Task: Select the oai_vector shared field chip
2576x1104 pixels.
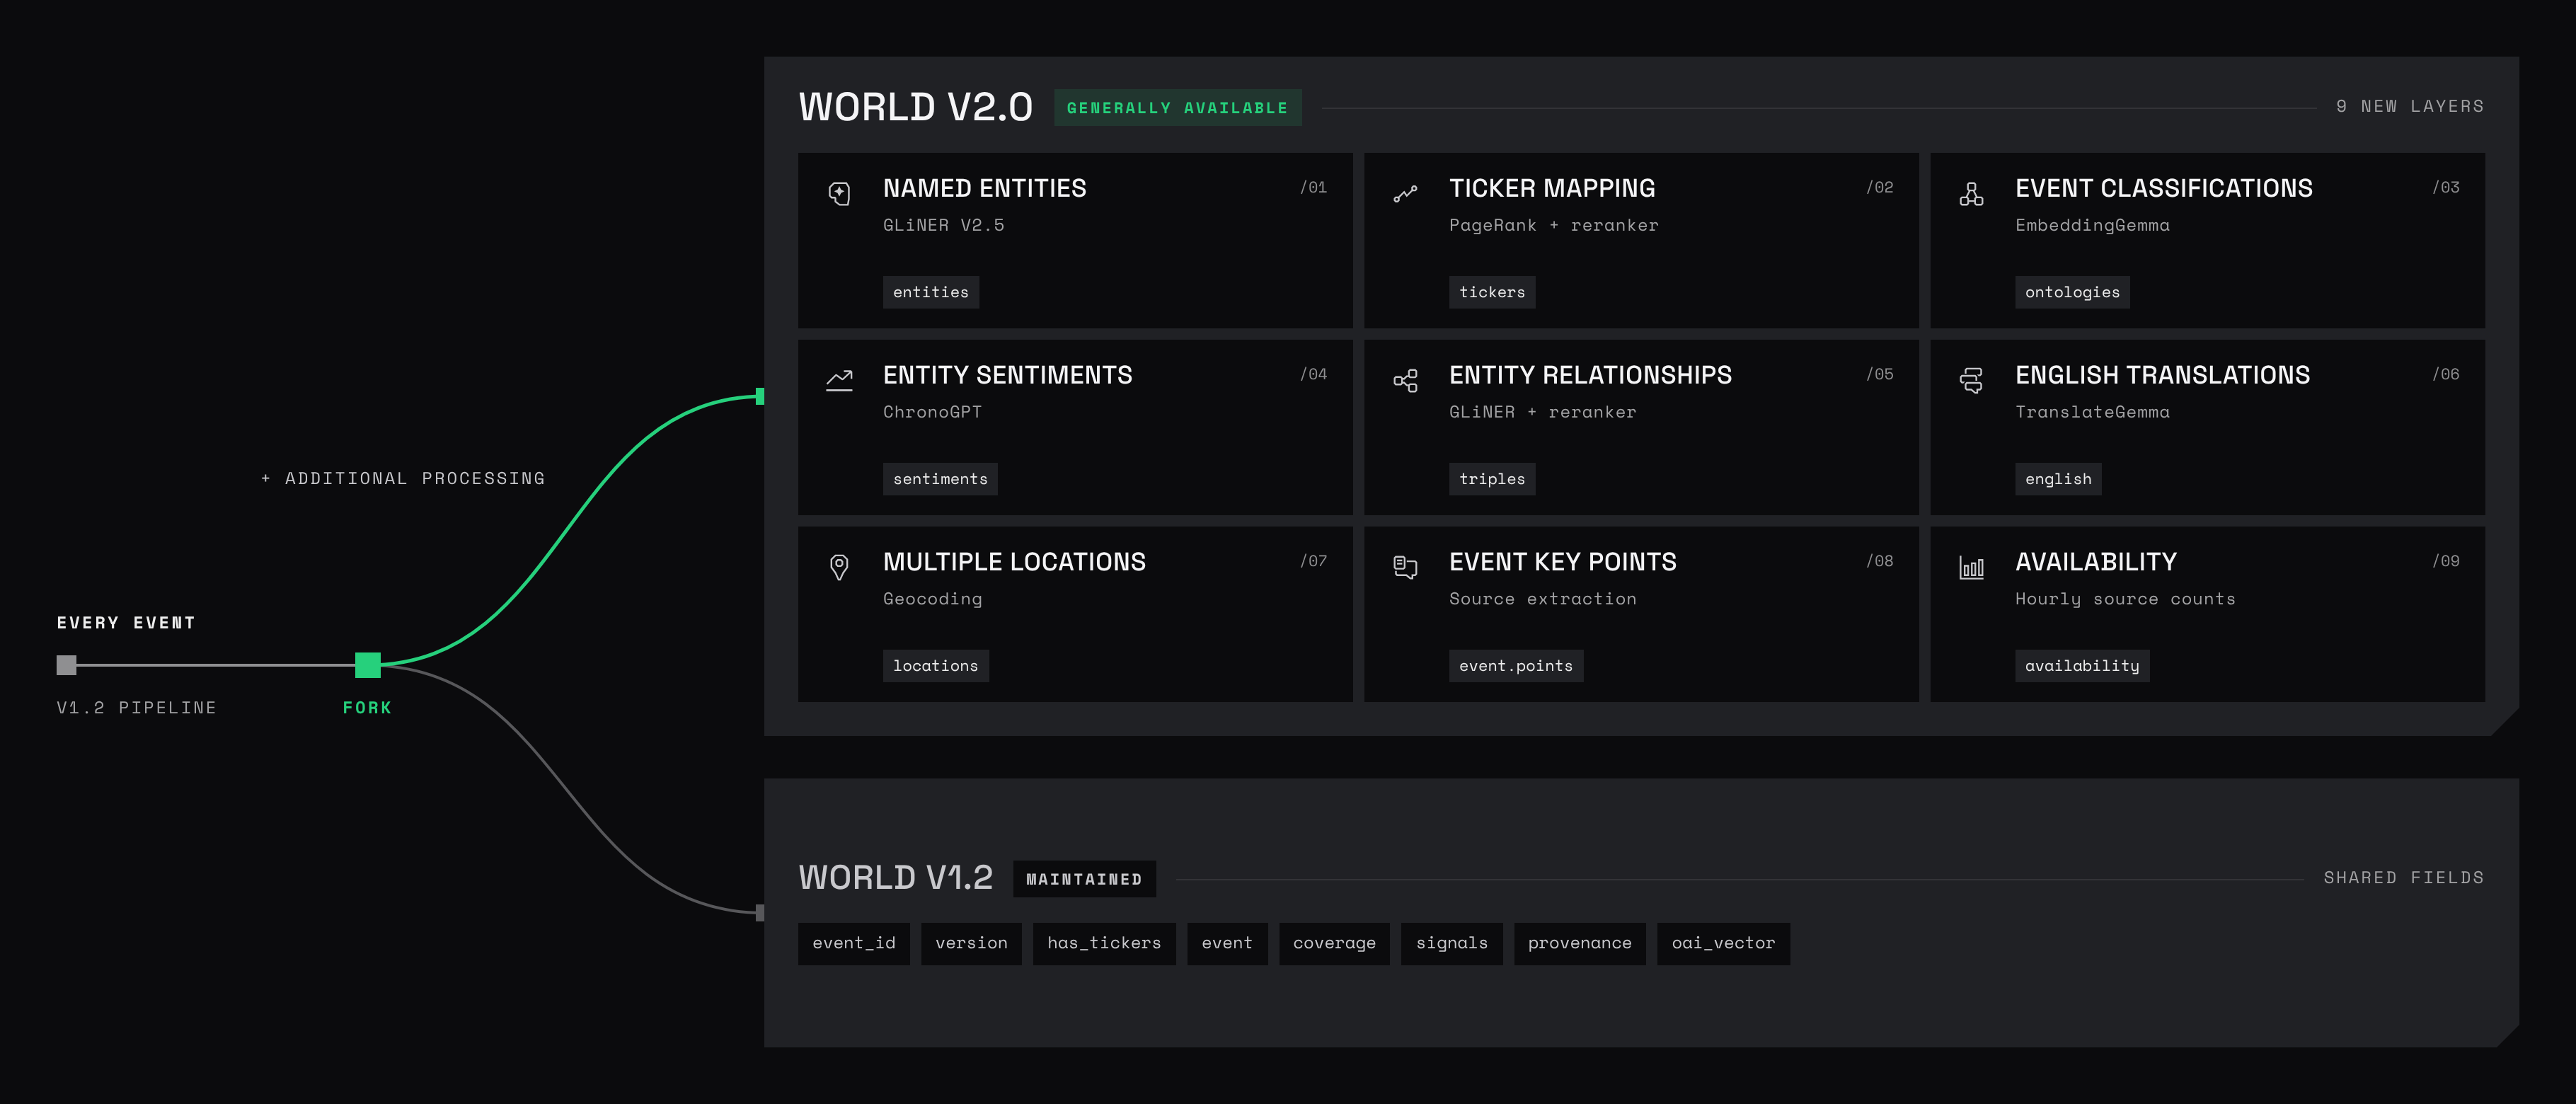Action: (x=1724, y=943)
